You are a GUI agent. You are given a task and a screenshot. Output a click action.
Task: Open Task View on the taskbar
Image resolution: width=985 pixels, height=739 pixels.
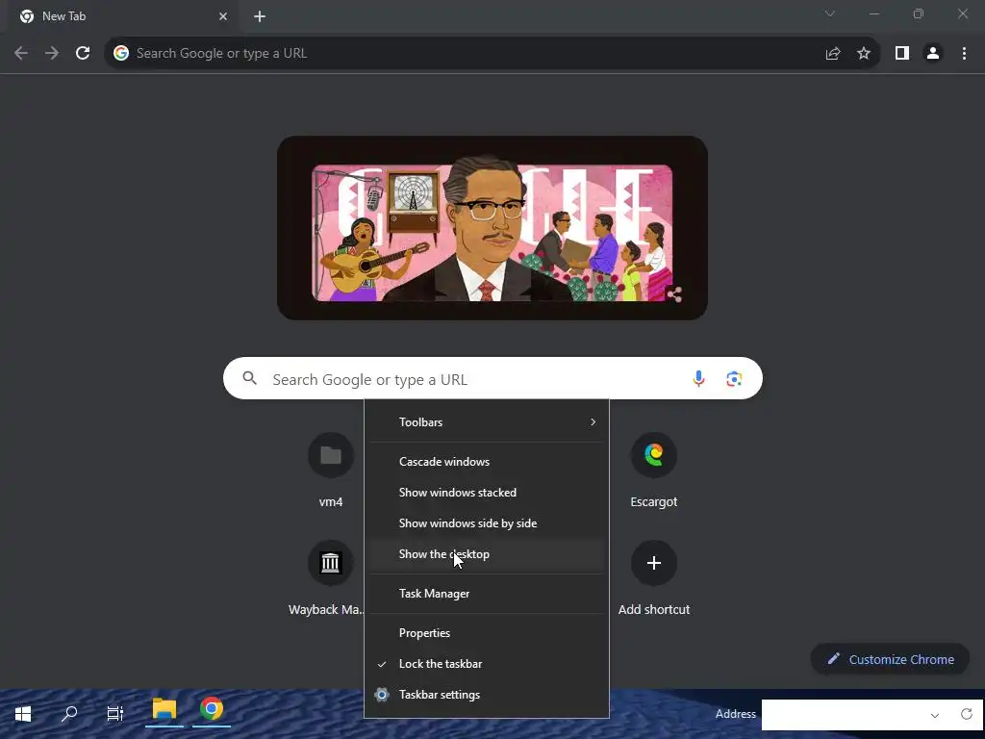(x=115, y=714)
